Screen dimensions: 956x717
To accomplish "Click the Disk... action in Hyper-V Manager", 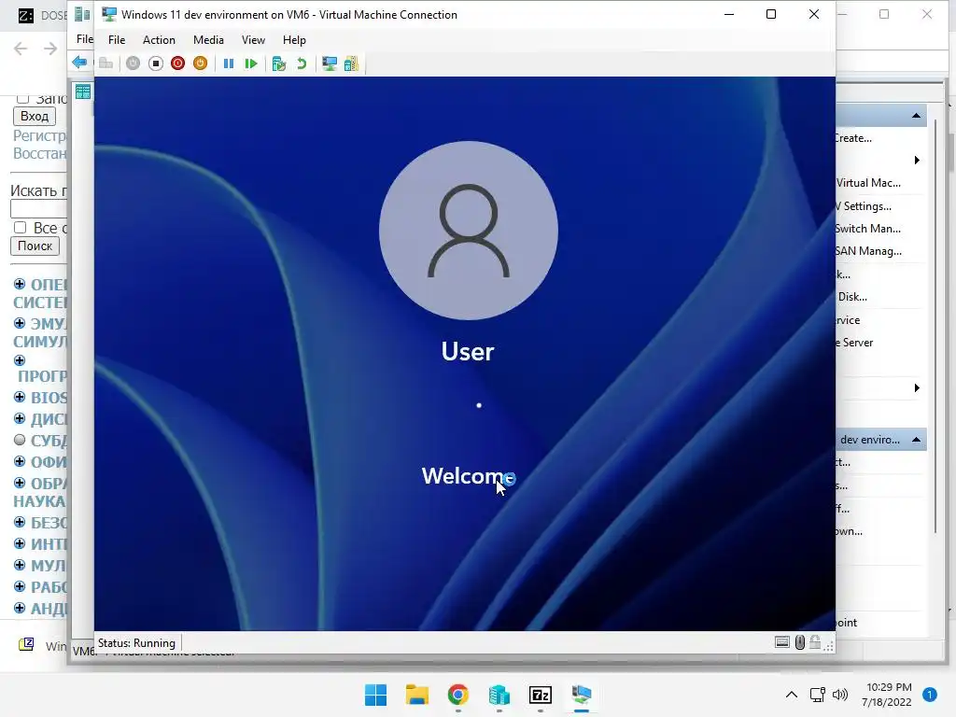I will click(x=851, y=297).
